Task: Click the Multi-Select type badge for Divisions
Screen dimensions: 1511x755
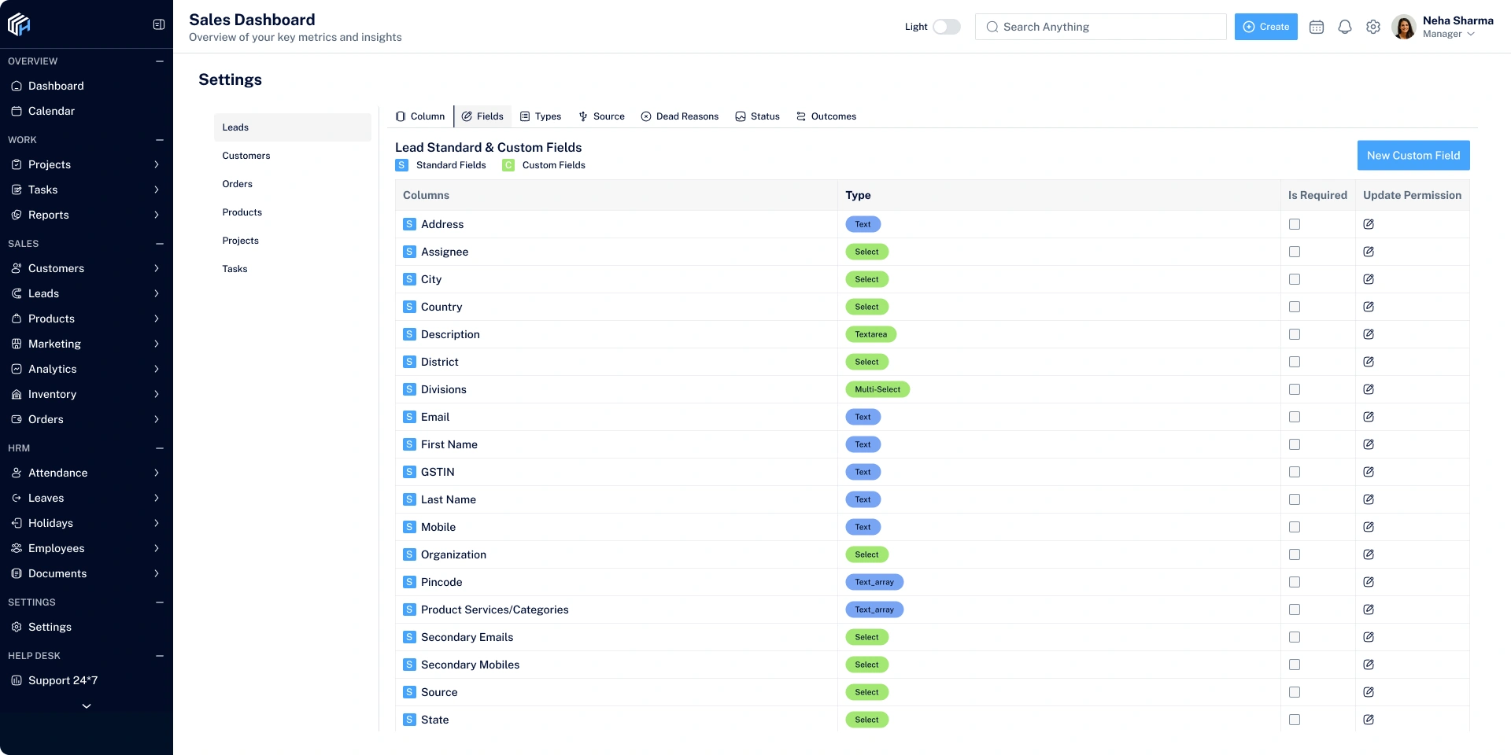Action: coord(877,389)
